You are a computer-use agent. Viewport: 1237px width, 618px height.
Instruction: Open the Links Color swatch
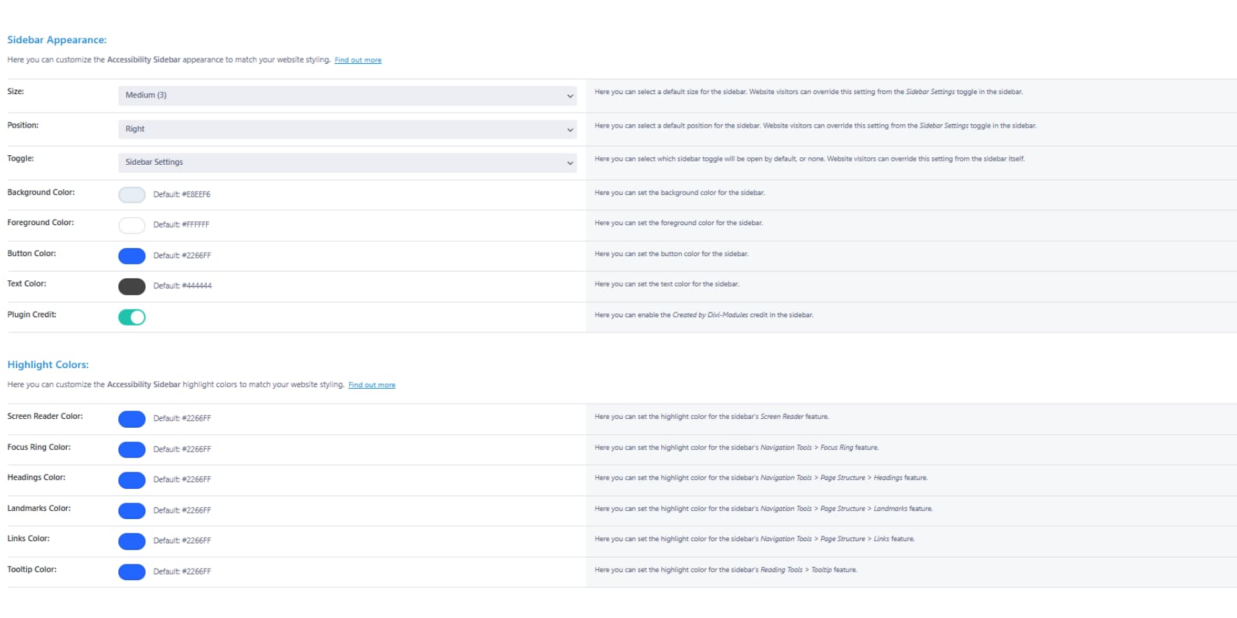coord(132,541)
